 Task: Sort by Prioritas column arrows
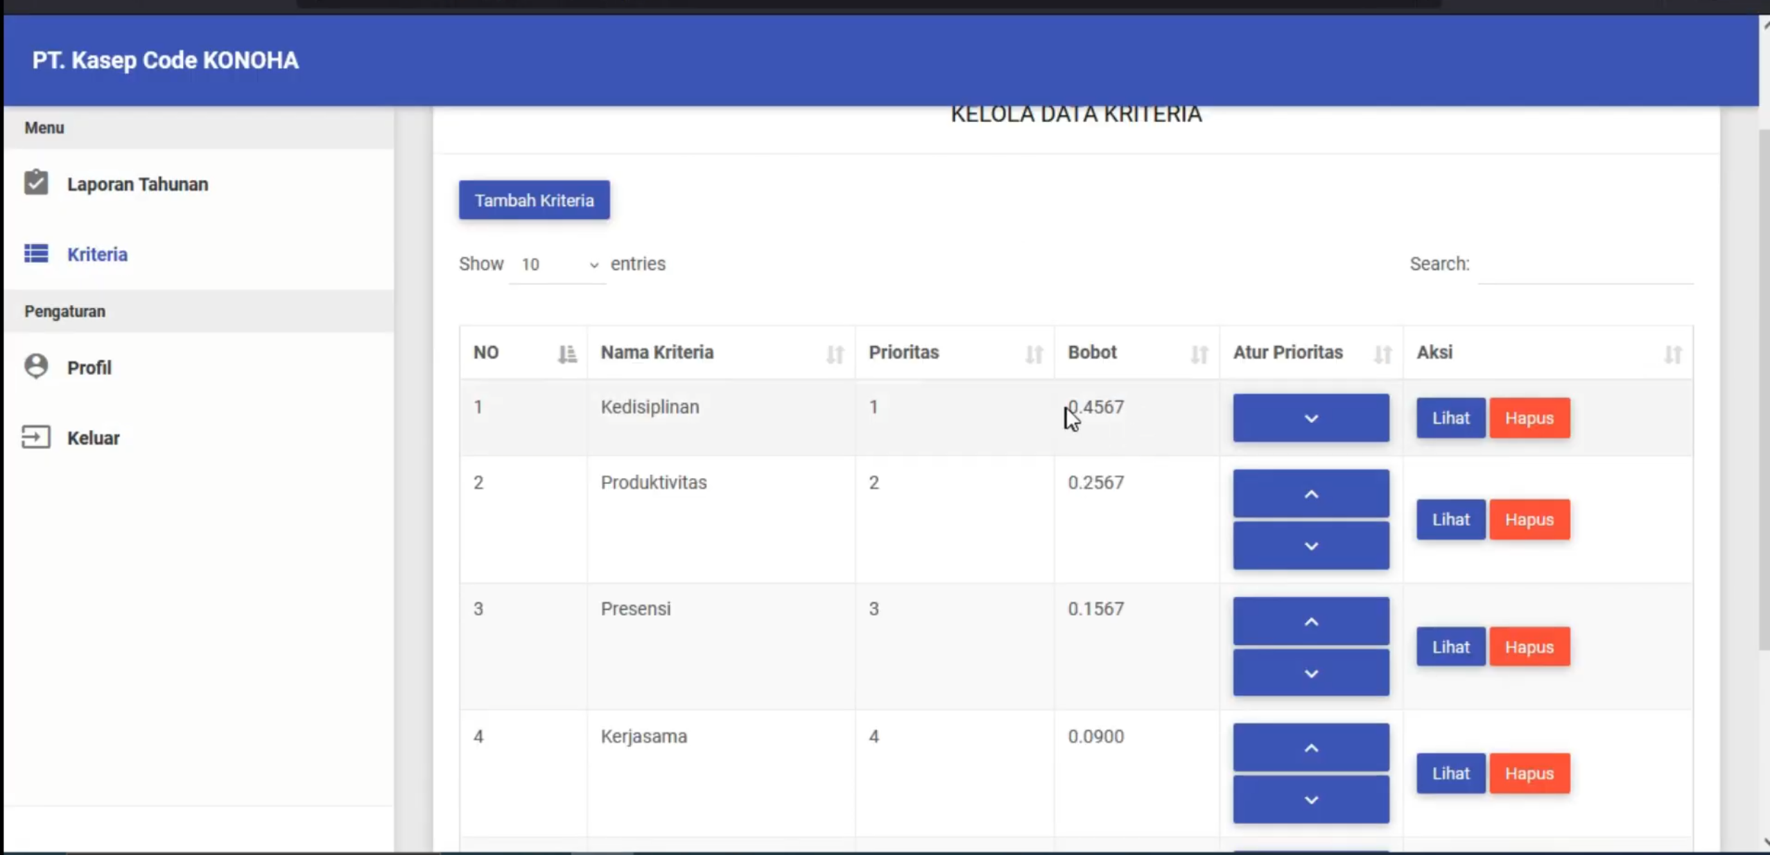[1034, 354]
